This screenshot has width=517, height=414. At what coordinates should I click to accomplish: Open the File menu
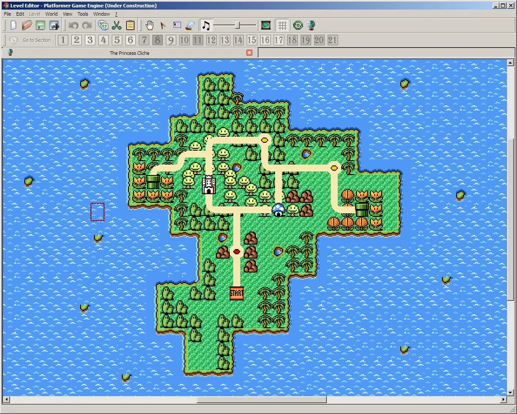point(7,14)
